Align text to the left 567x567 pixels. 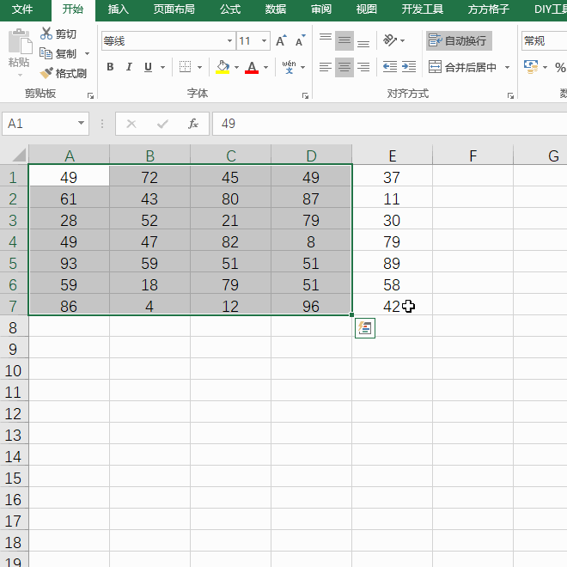pyautogui.click(x=326, y=67)
